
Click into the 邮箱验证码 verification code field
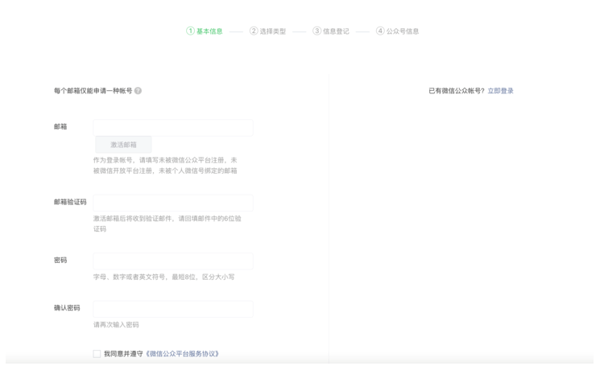coord(173,203)
